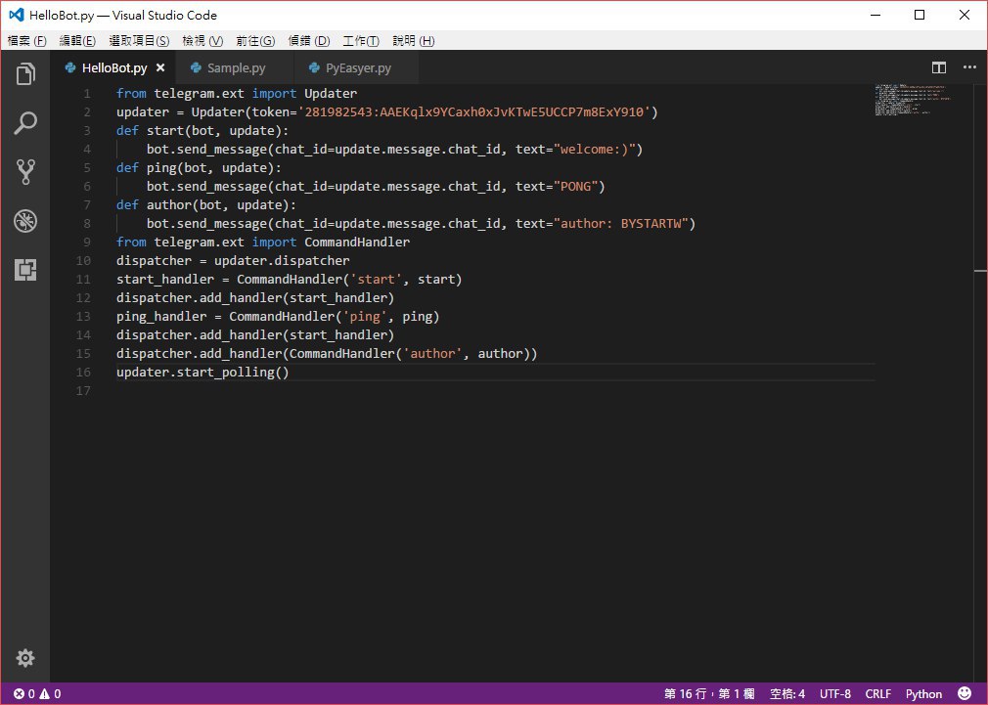Change the CRLF line ending setting
This screenshot has height=705, width=988.
877,693
